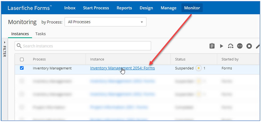Open the Reports page
Viewport: 261px width, 122px height.
click(124, 8)
